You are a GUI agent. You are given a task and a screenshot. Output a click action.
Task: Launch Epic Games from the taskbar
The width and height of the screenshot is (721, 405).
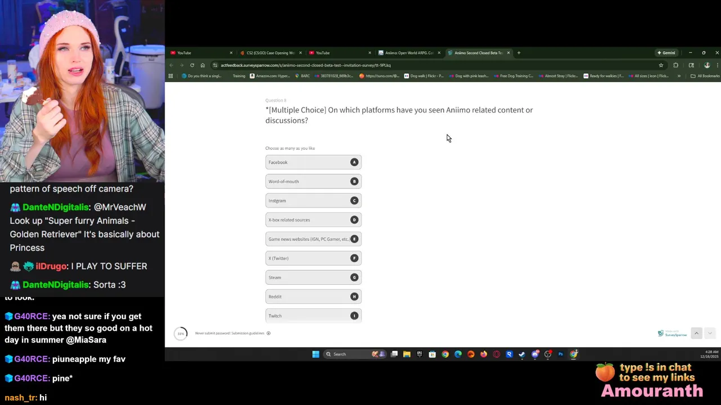(x=420, y=354)
